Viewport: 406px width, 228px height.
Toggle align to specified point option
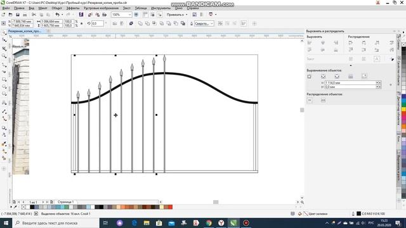[x=364, y=77]
